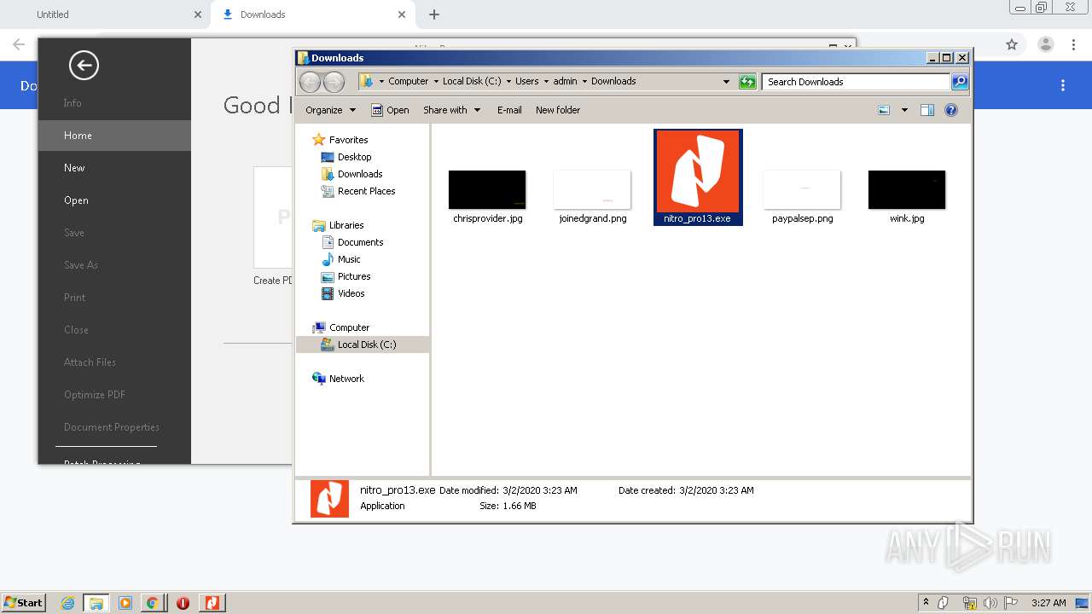Open the view options dropdown arrow
The width and height of the screenshot is (1092, 614).
(x=904, y=110)
